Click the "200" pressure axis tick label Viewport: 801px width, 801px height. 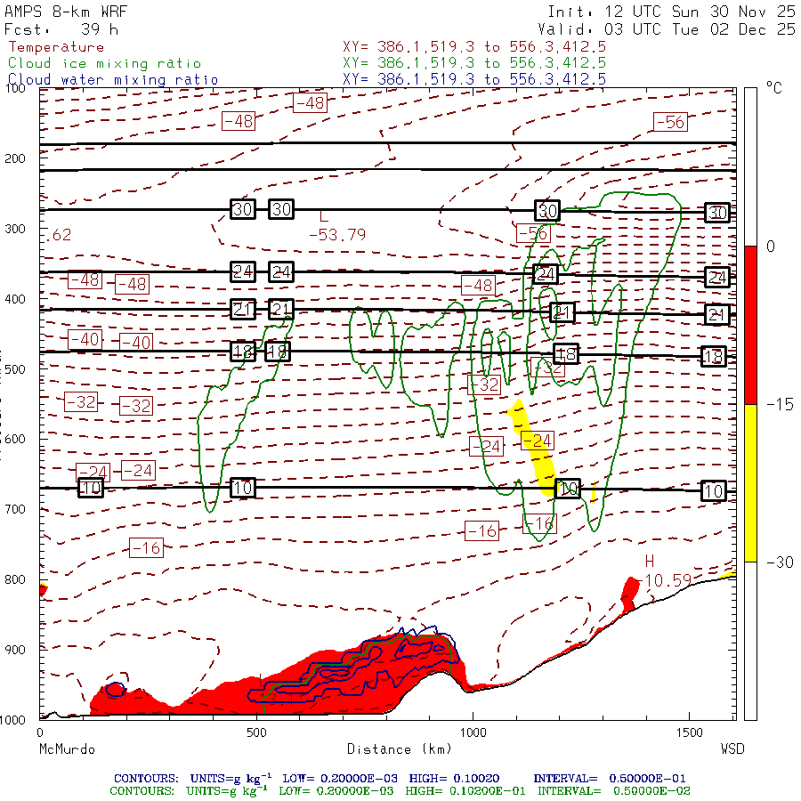(15, 158)
